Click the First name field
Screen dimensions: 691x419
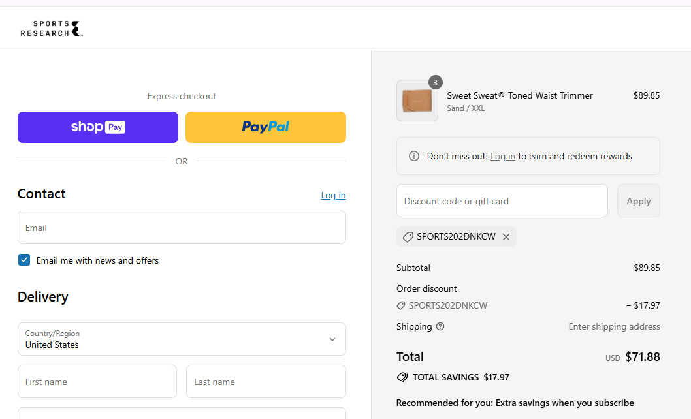pyautogui.click(x=97, y=382)
